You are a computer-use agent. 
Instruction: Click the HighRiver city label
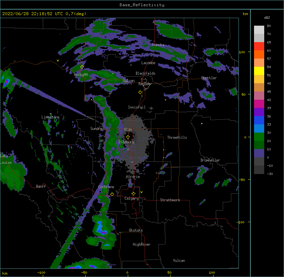click(142, 244)
